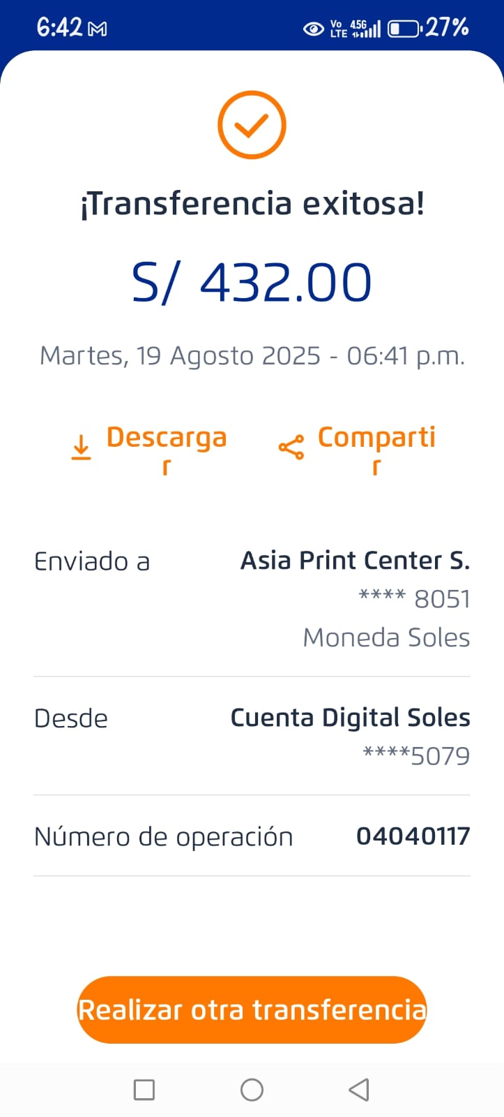Tap the Gmail notification icon

pyautogui.click(x=98, y=29)
